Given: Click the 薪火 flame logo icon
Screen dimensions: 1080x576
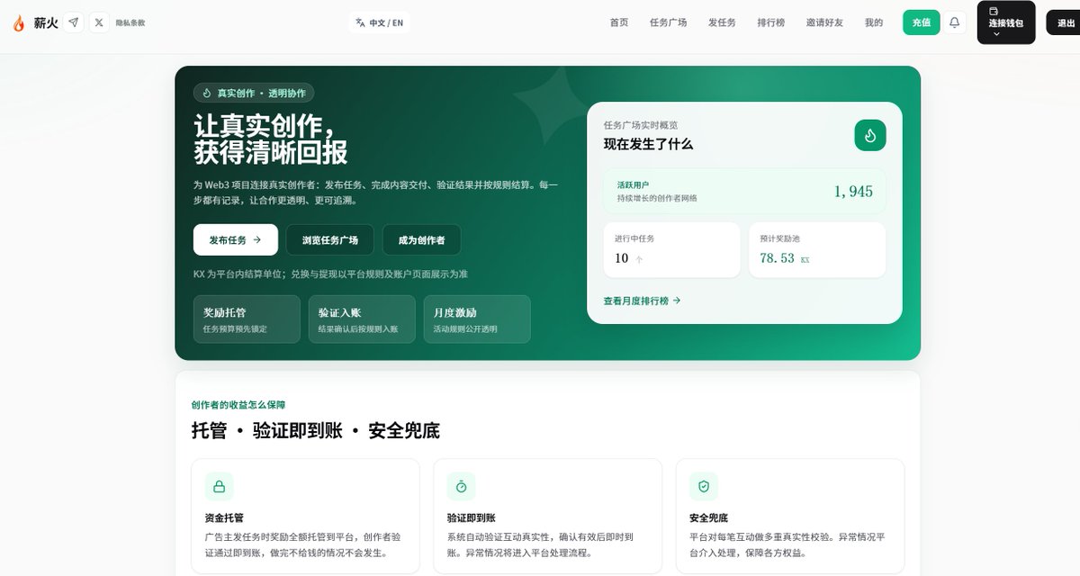Looking at the screenshot, I should point(19,22).
